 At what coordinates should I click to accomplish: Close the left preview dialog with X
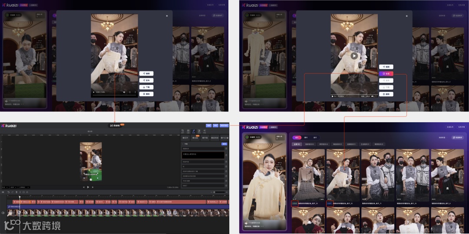click(167, 16)
